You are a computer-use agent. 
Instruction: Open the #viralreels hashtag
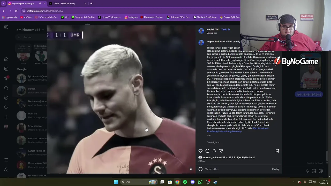tap(263, 128)
